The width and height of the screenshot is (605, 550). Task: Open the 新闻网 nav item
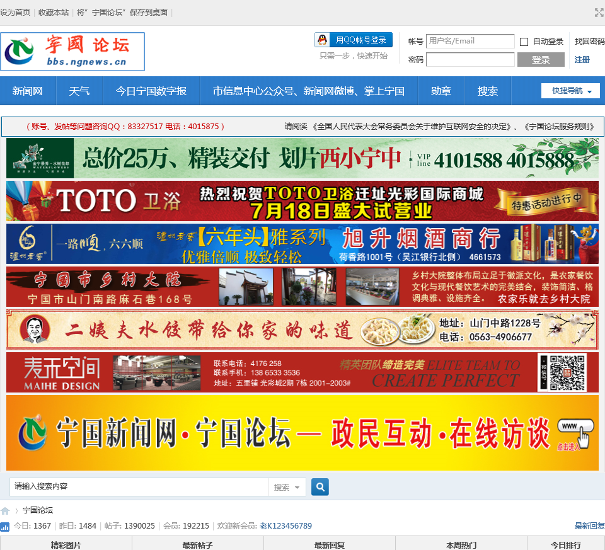click(27, 91)
